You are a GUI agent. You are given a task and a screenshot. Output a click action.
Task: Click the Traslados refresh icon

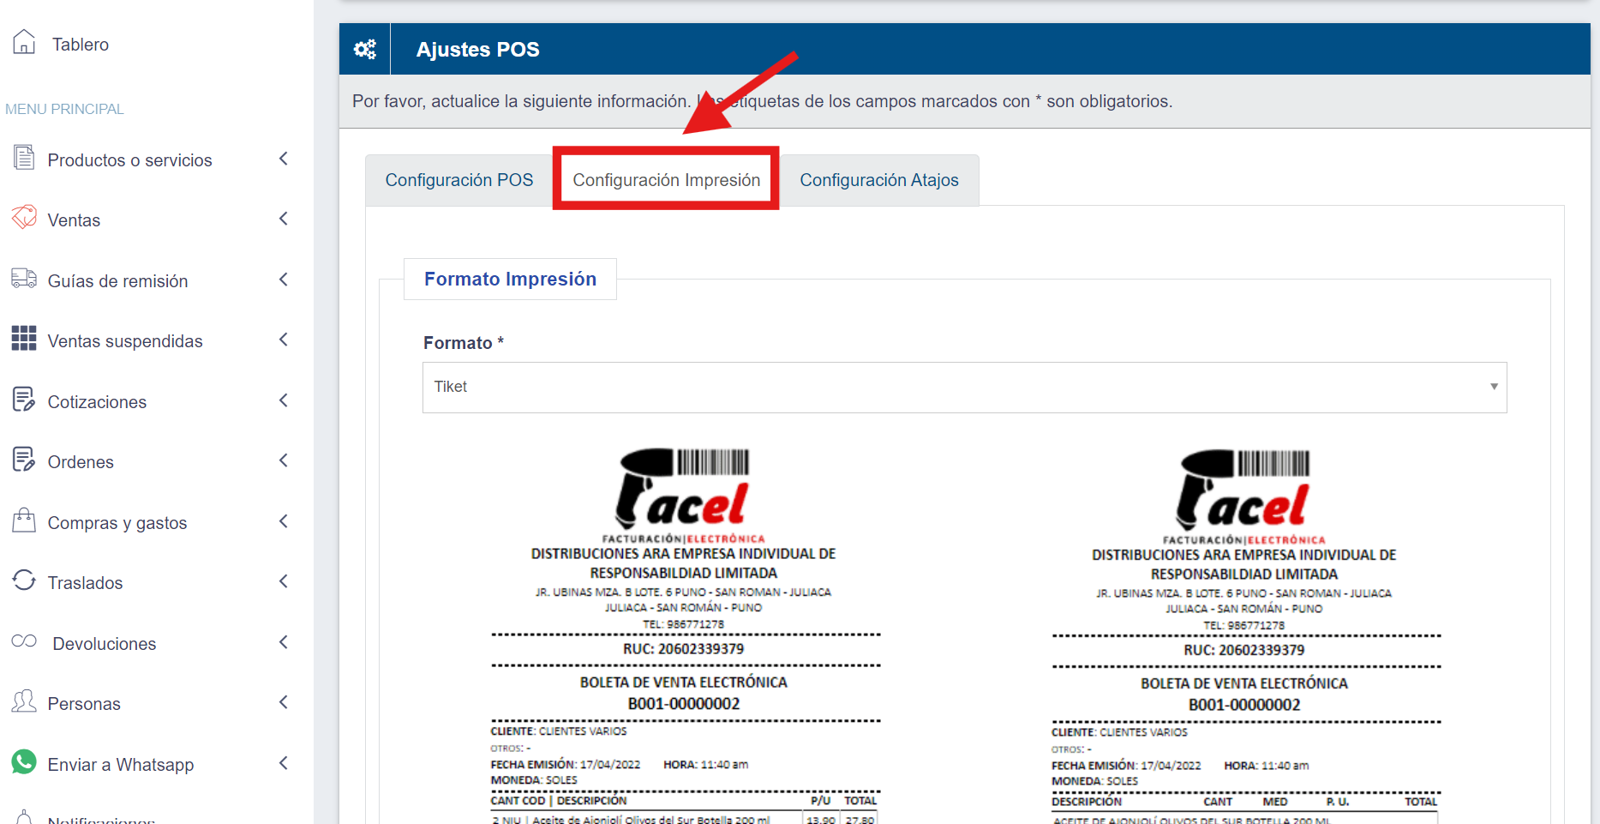click(24, 580)
